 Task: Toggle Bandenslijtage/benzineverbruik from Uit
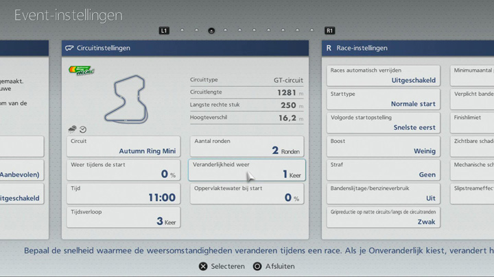point(383,194)
